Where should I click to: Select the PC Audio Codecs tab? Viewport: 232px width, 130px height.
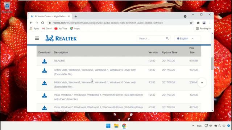point(50,17)
